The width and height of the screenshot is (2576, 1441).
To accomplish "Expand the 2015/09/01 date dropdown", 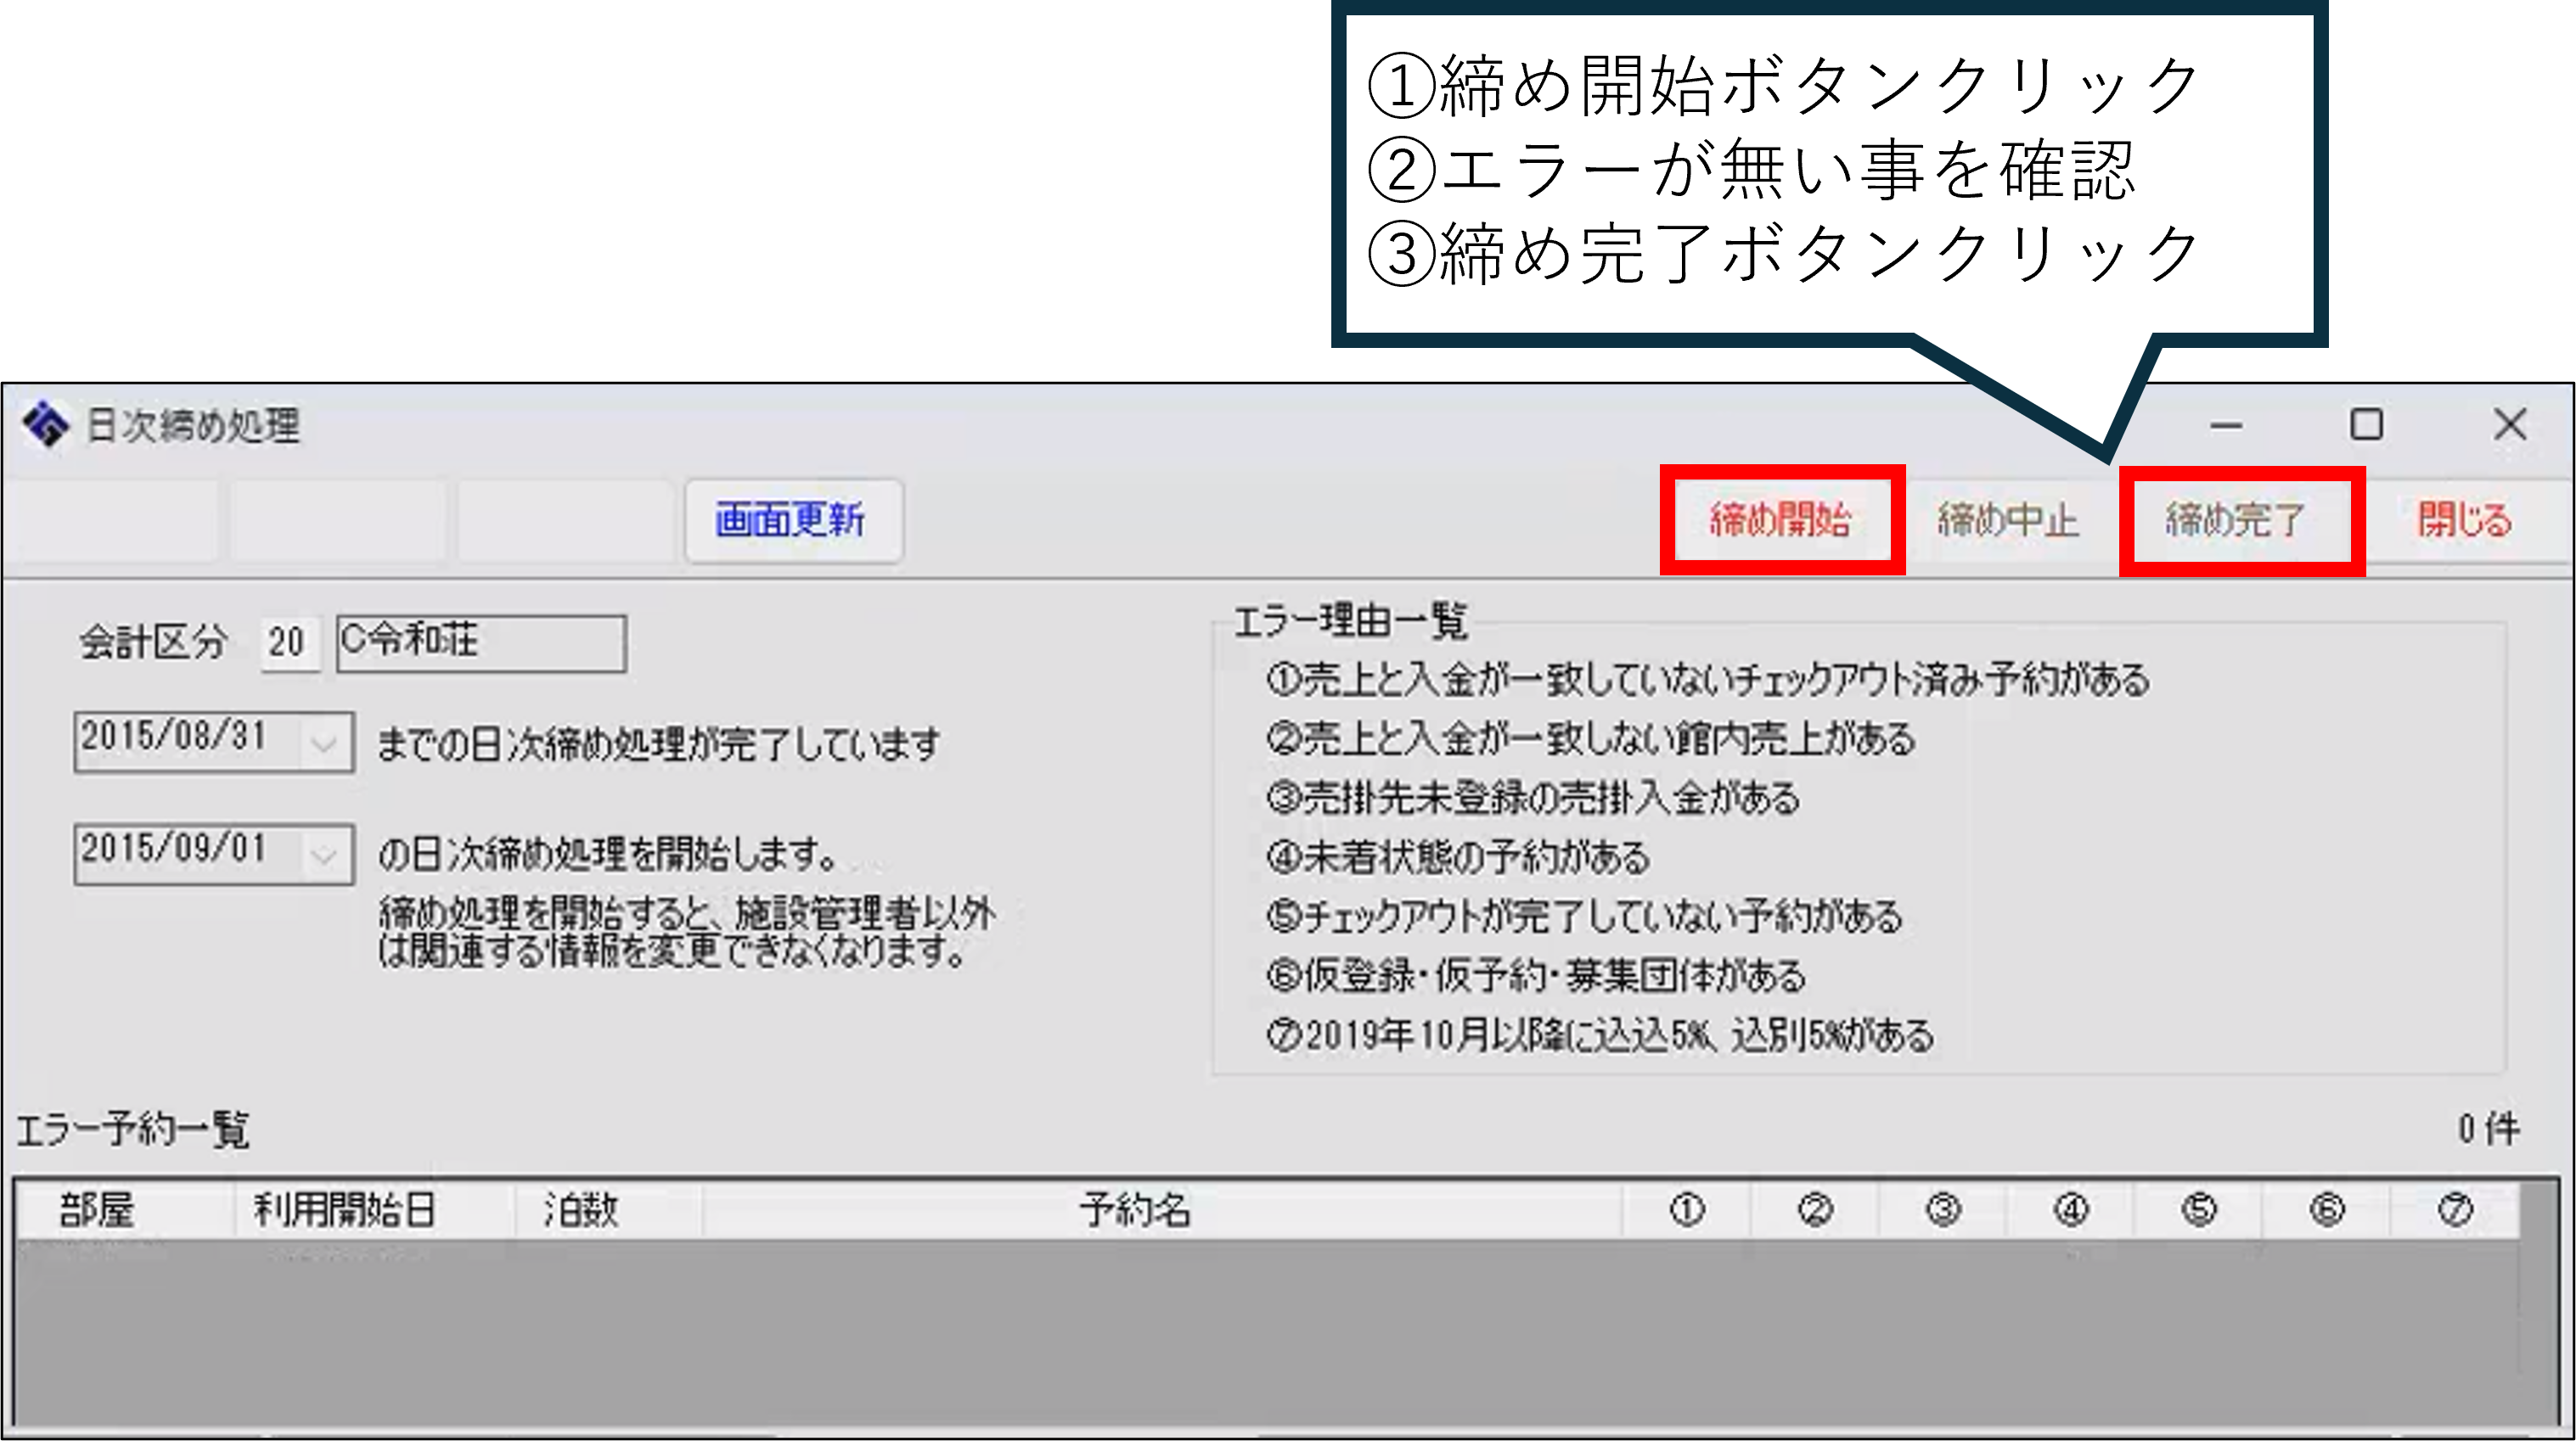I will tap(323, 855).
